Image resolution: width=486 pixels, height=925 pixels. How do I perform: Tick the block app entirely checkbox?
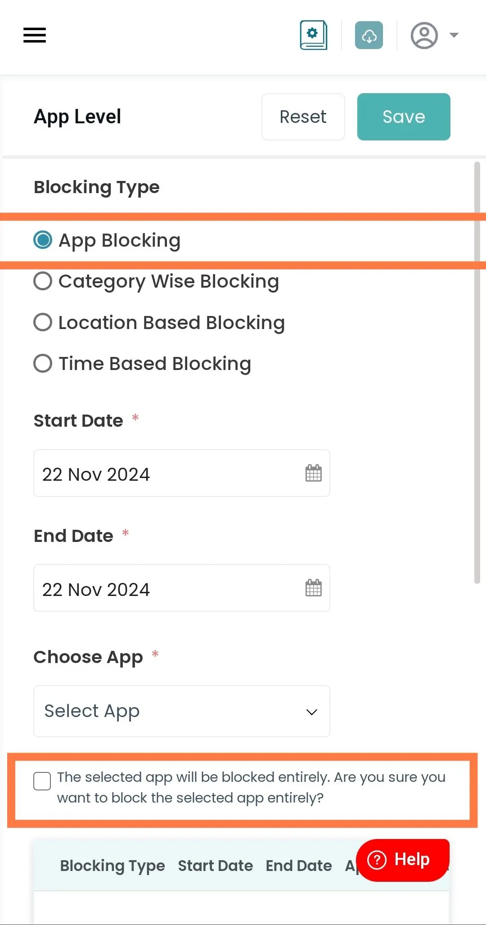pyautogui.click(x=42, y=781)
